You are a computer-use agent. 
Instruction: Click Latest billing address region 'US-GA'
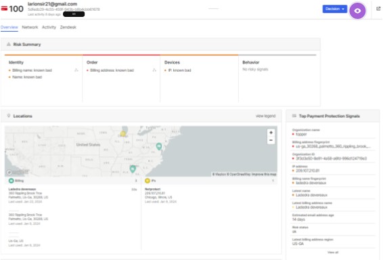(298, 244)
